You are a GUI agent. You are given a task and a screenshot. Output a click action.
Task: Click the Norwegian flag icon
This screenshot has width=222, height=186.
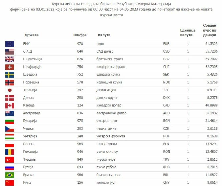pyautogui.click(x=10, y=82)
